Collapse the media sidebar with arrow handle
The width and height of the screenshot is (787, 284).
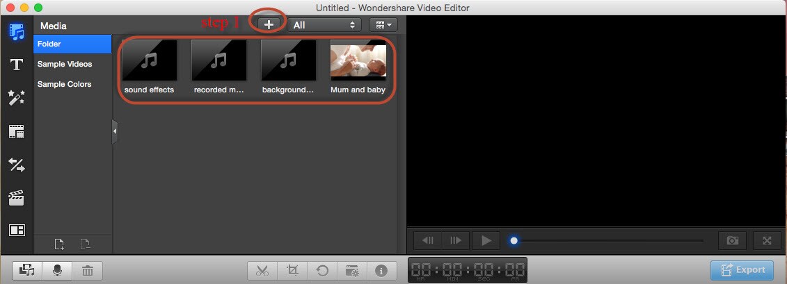(x=115, y=132)
